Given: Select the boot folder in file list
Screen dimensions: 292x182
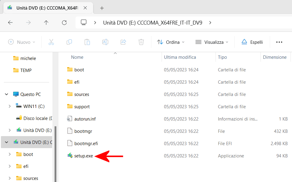Looking at the screenshot, I should coord(79,70).
